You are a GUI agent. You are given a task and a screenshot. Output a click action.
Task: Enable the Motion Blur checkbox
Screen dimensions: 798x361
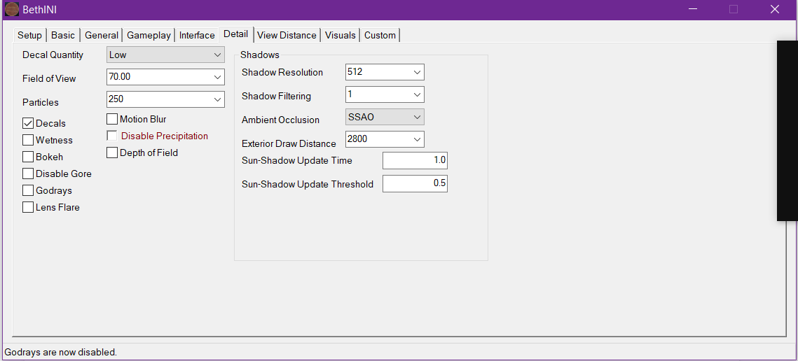112,120
